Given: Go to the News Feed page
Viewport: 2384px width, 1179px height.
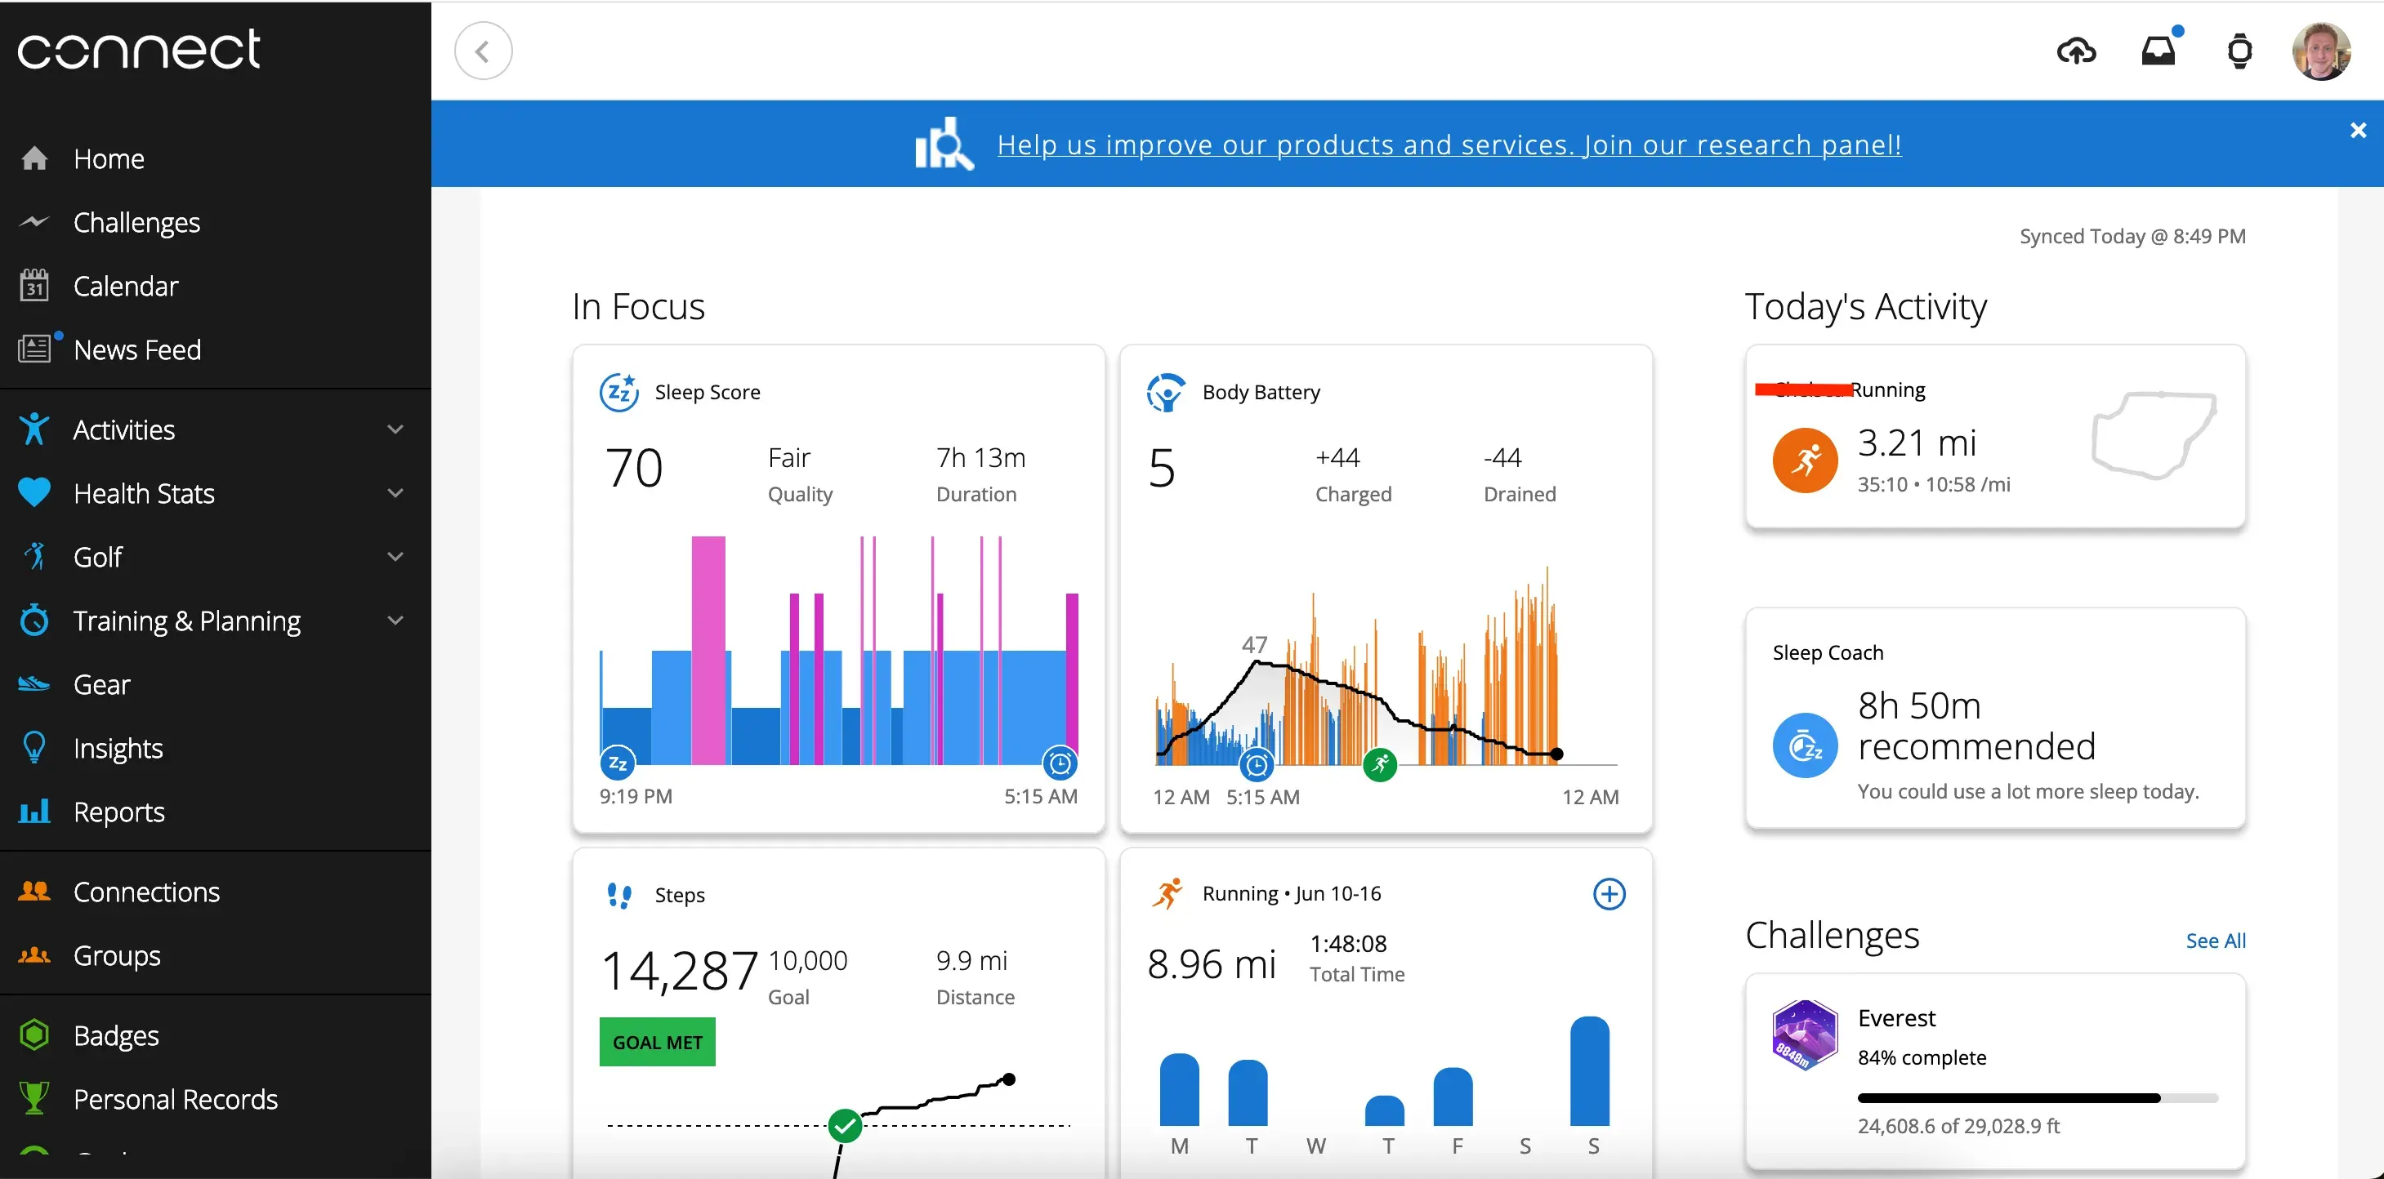Looking at the screenshot, I should (136, 350).
